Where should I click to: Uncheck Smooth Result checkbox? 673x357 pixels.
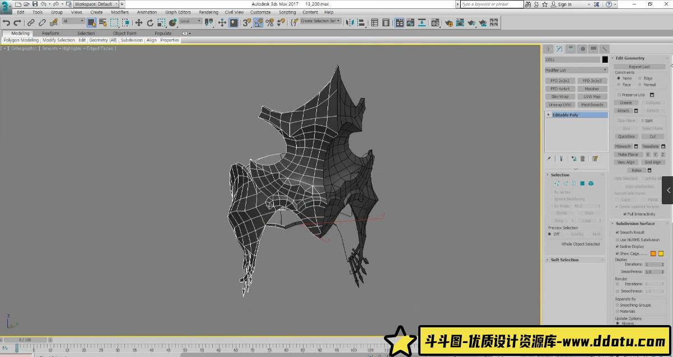point(618,232)
